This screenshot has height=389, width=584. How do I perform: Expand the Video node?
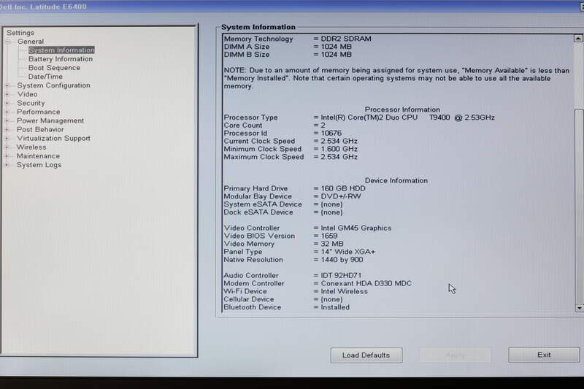coord(7,94)
